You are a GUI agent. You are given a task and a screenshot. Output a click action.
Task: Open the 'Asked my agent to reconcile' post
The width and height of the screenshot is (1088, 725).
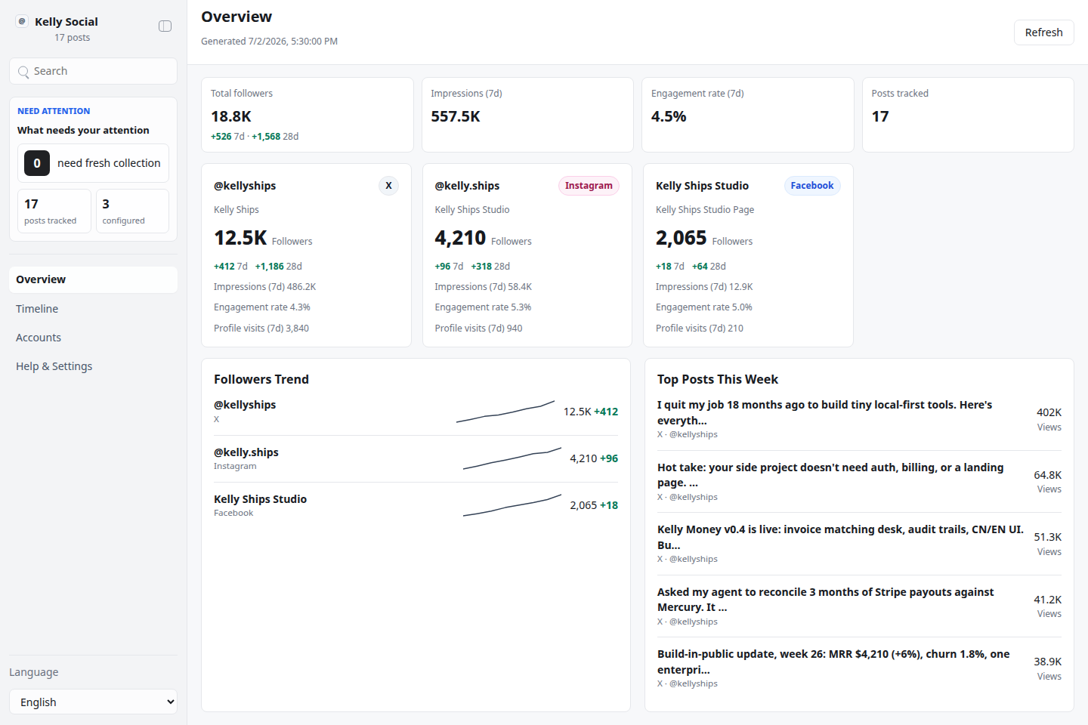pos(859,606)
